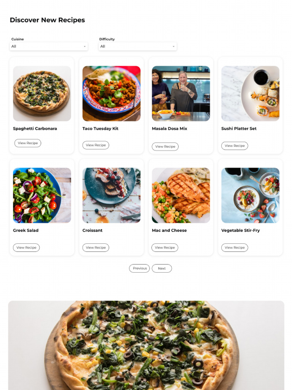Viewport: 292px width, 390px height.
Task: View recipe for Sushi Platter Set
Action: point(235,146)
